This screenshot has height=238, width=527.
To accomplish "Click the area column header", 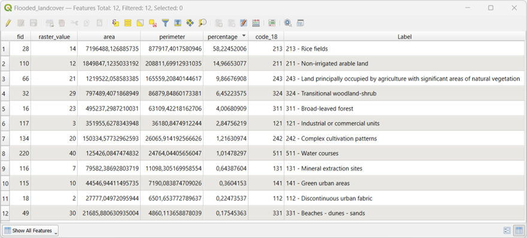I will pos(109,36).
